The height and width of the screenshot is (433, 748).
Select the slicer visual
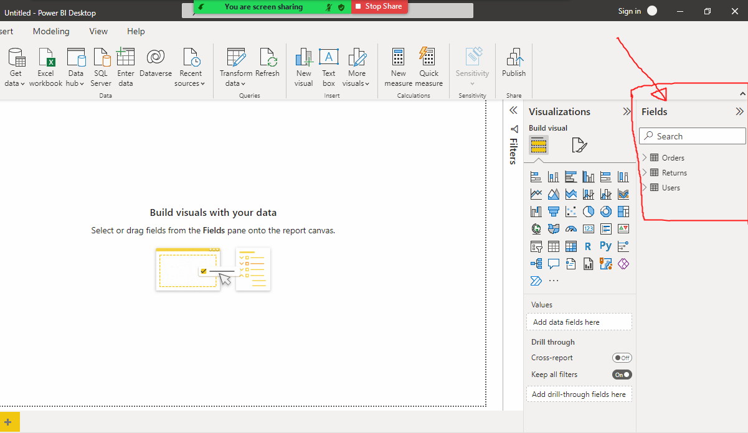[x=536, y=246]
